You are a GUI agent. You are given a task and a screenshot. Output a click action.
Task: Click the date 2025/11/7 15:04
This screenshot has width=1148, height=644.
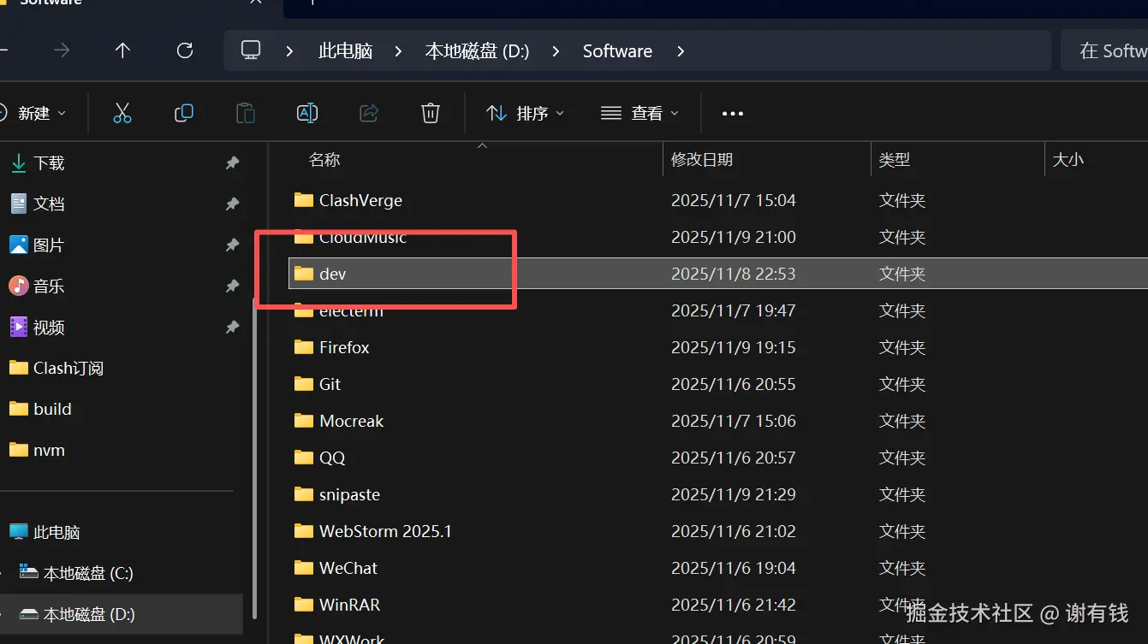[x=734, y=200]
